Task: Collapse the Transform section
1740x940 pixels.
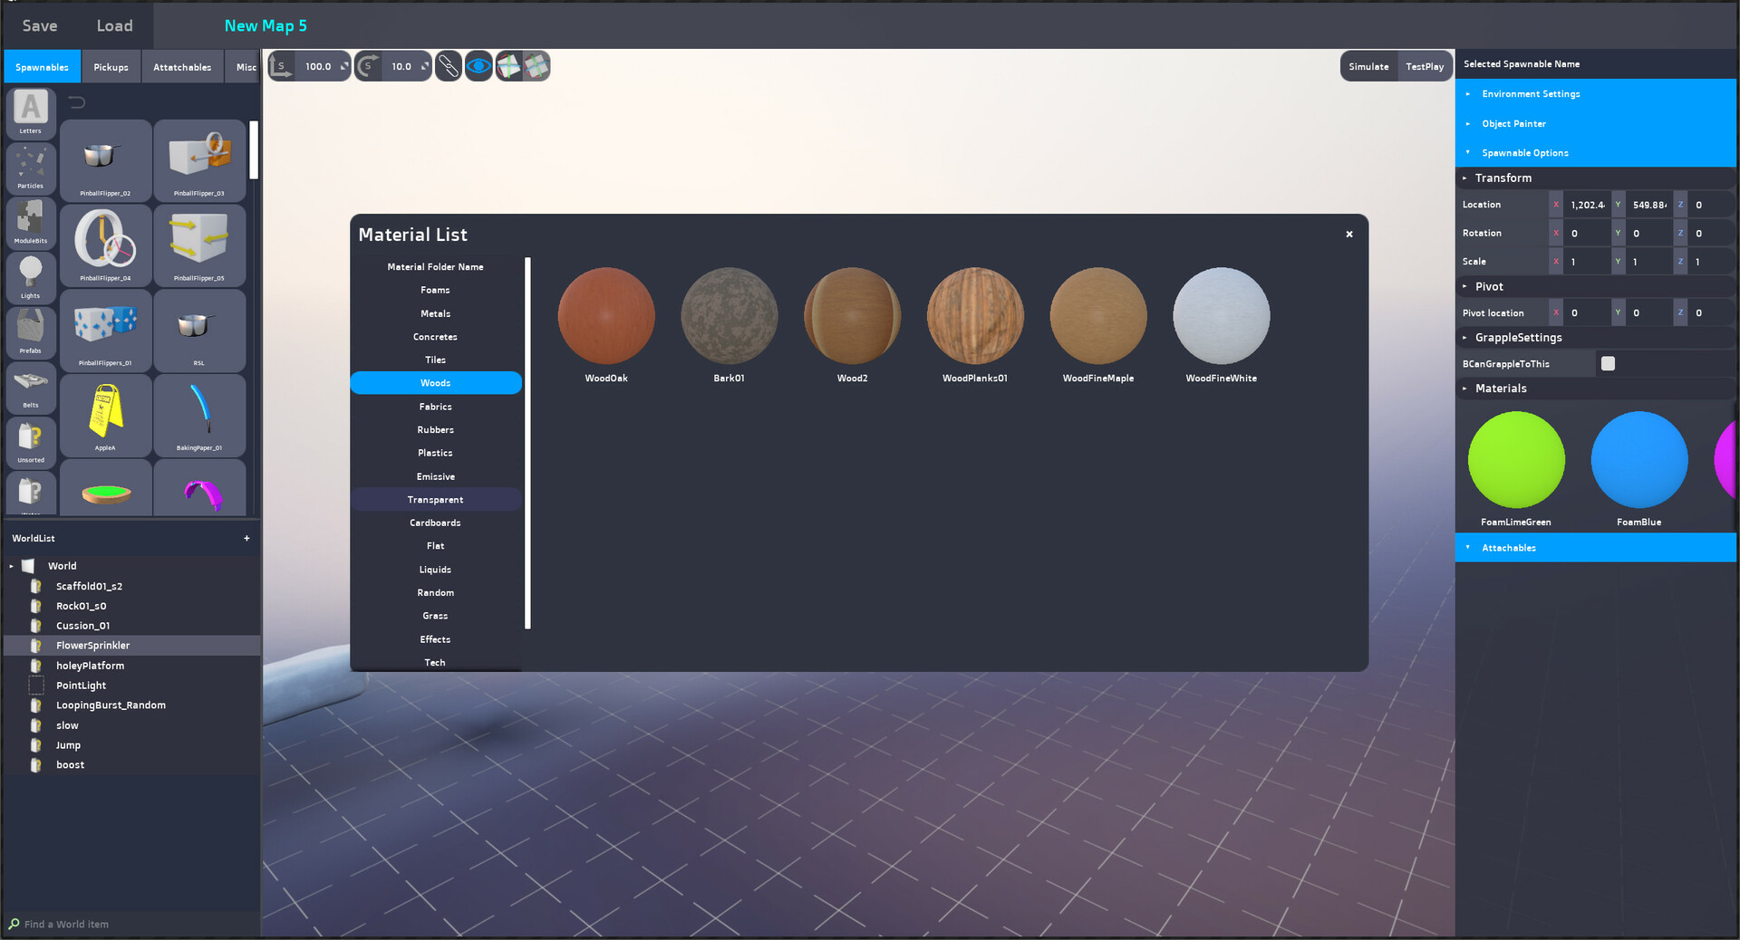Action: [1464, 178]
